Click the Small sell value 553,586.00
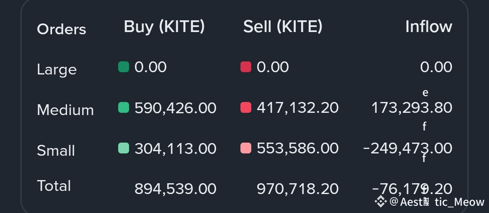489x213 pixels. click(297, 148)
